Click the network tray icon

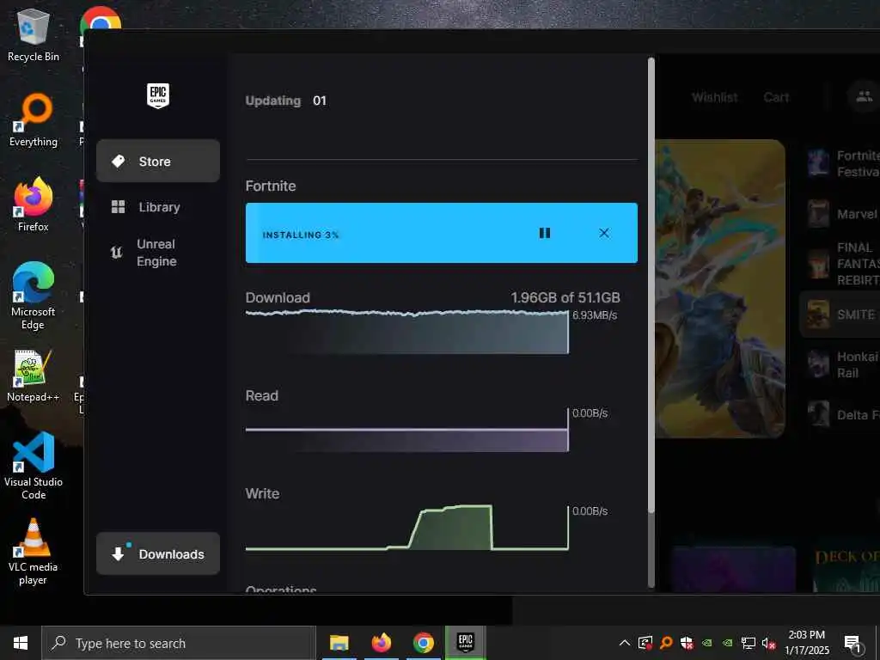[749, 643]
